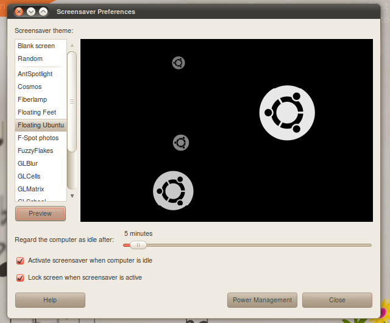The width and height of the screenshot is (390, 323).
Task: Click the theme list scroll-down arrow
Action: (72, 196)
